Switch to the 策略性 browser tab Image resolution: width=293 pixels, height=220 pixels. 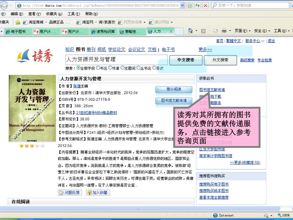pos(132,32)
